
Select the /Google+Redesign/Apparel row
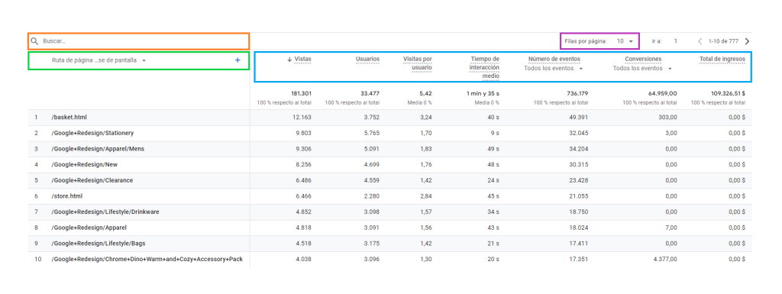(x=389, y=228)
